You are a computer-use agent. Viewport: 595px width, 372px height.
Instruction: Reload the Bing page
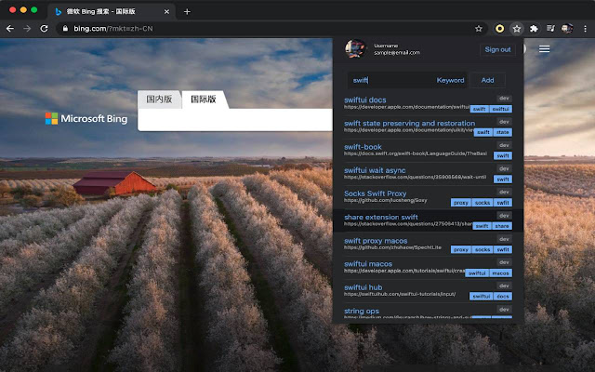(x=44, y=29)
